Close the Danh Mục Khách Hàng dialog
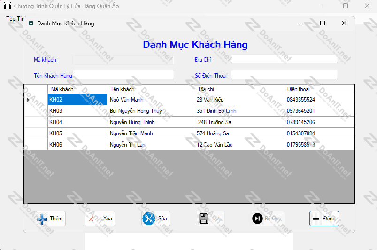Viewport: 377px width, 250px height. (x=344, y=23)
